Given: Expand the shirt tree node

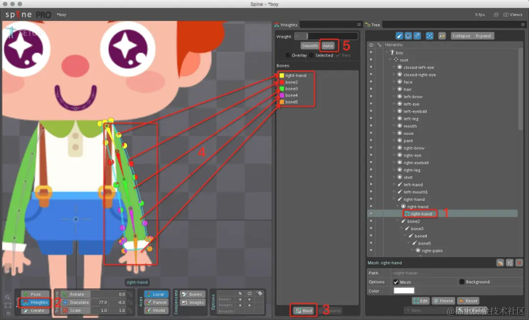Looking at the screenshot, I should click(x=394, y=177).
